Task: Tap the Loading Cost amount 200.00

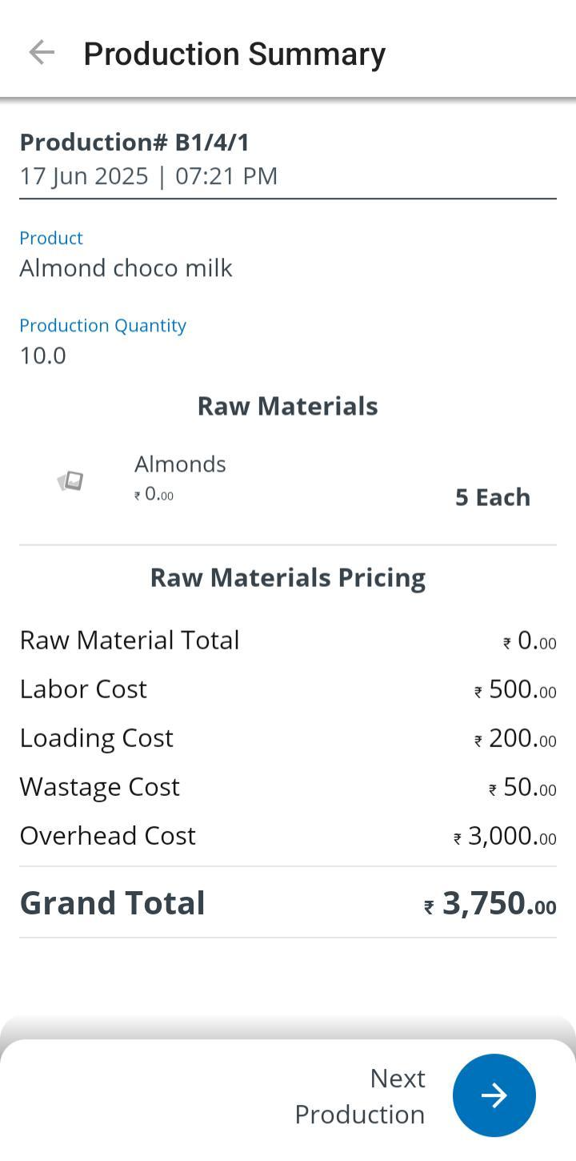Action: (515, 738)
